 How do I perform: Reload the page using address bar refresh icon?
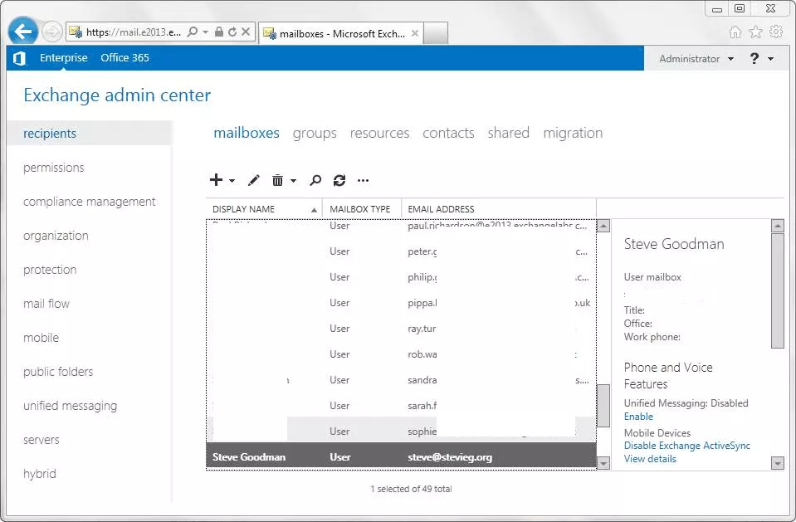coord(232,32)
